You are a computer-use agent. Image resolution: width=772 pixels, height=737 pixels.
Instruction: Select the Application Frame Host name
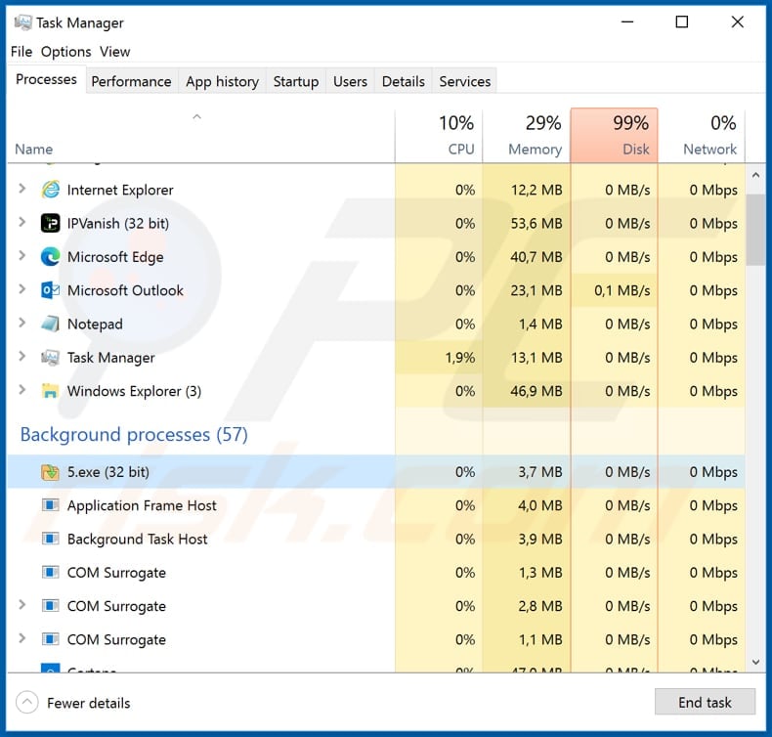click(142, 505)
